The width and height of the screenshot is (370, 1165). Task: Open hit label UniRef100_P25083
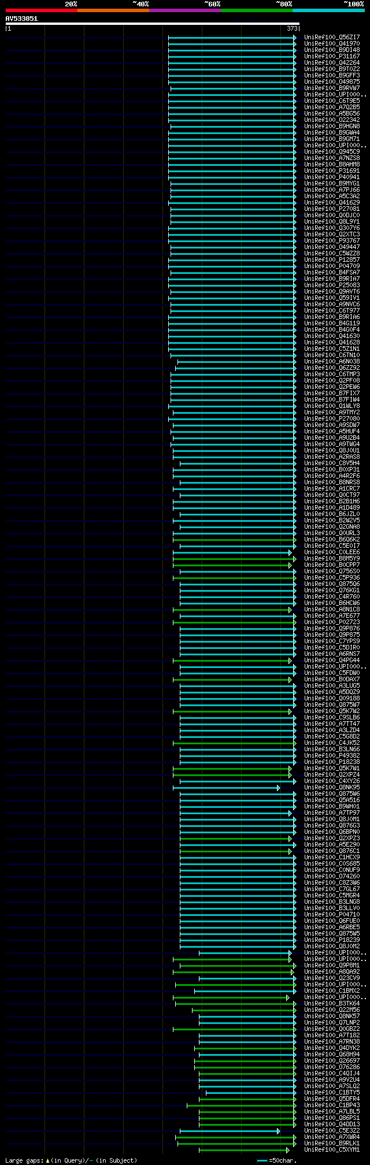pyautogui.click(x=332, y=285)
